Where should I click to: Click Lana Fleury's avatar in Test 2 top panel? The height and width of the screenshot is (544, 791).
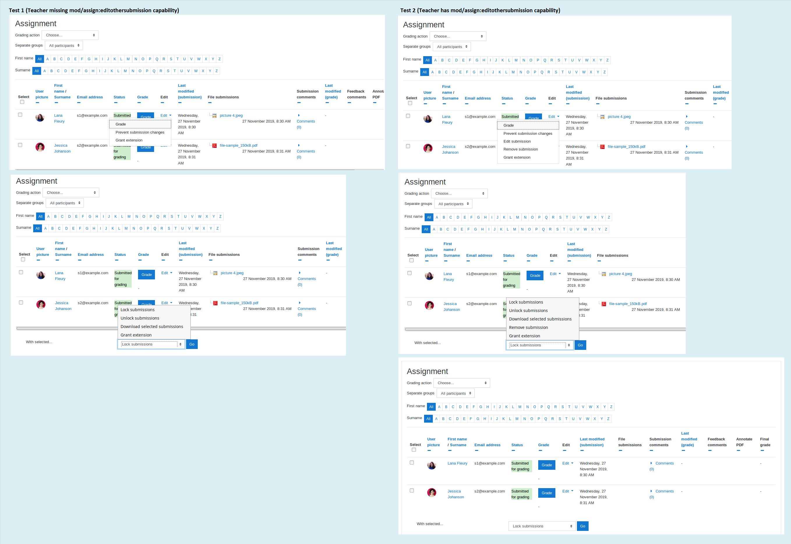click(428, 119)
